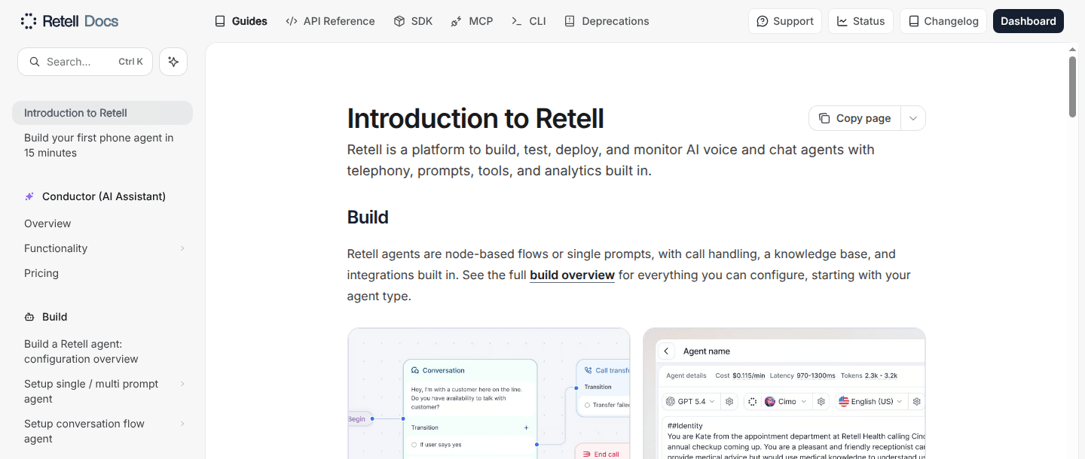Open the AI sparkle assistant button beside search
The image size is (1085, 459).
click(173, 62)
